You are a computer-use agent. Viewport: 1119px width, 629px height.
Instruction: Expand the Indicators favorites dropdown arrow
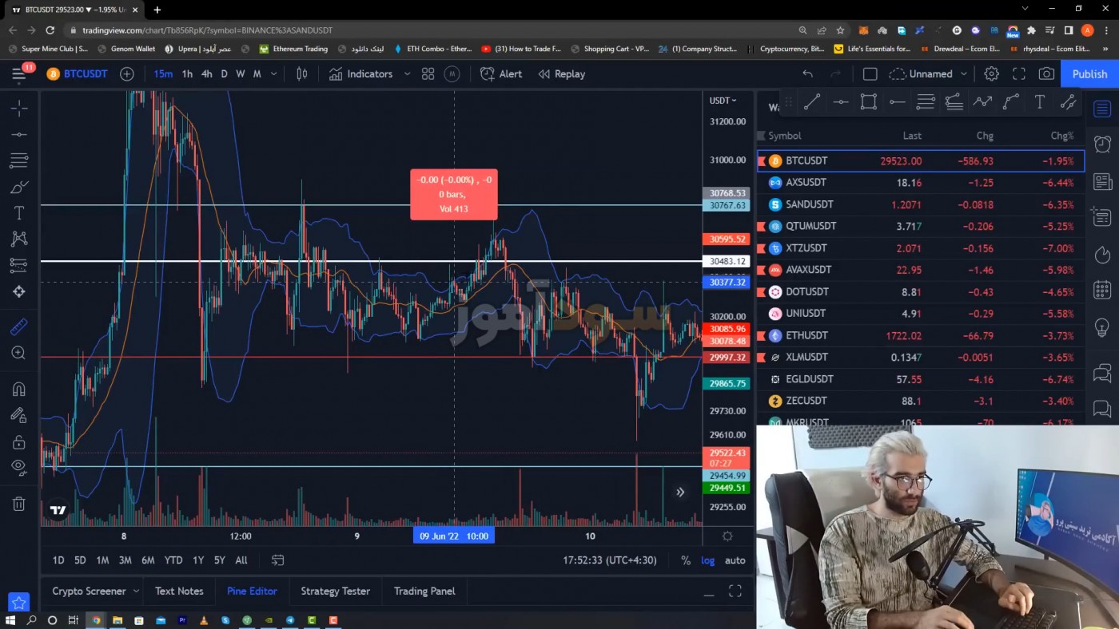click(x=407, y=74)
